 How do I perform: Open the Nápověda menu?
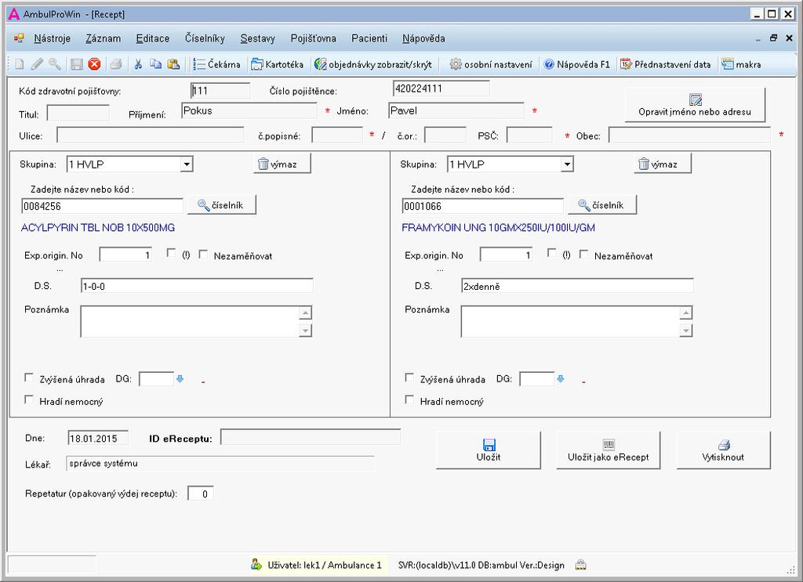[423, 38]
